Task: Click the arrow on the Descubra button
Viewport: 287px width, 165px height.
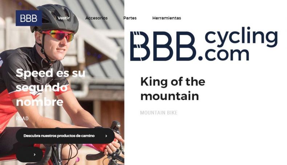Action: [106, 136]
